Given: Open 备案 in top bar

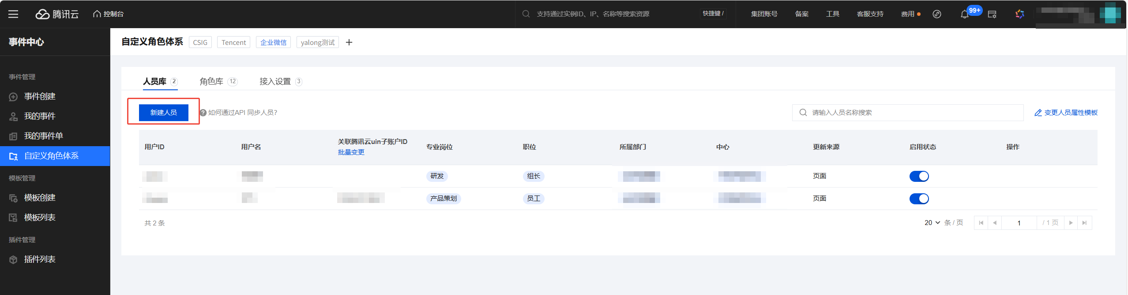Looking at the screenshot, I should [802, 14].
